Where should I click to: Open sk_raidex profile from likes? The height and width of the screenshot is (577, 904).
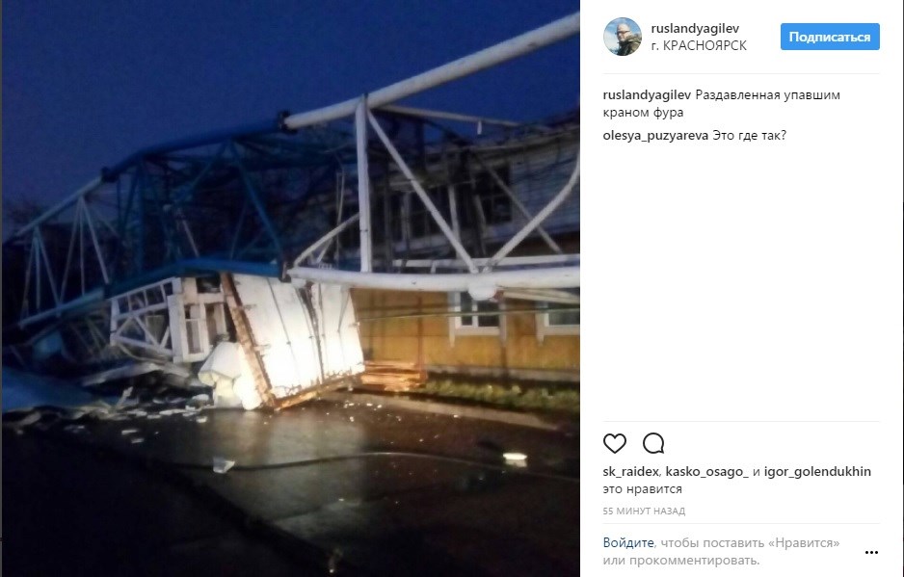coord(630,471)
